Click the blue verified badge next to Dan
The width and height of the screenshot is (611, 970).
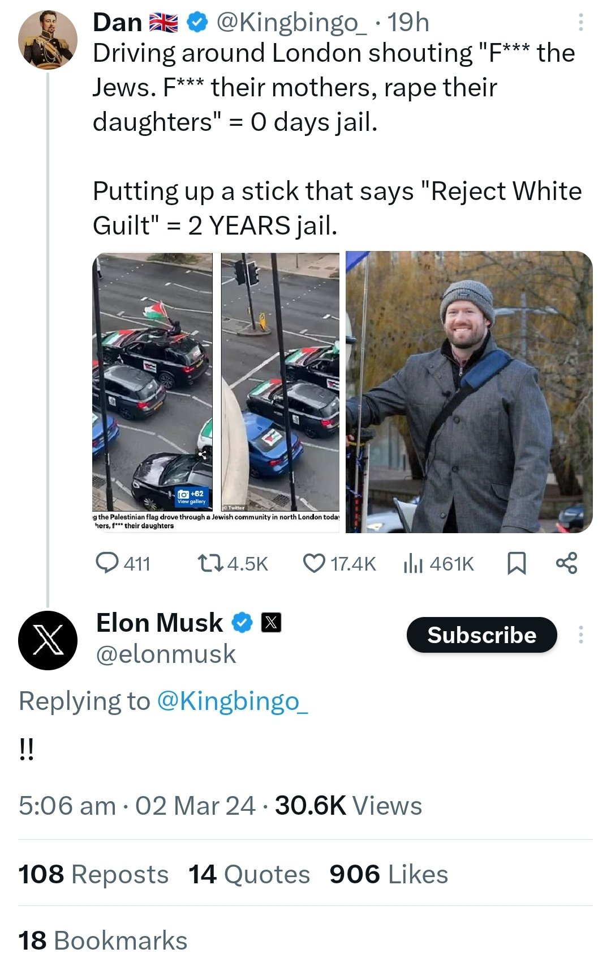[196, 22]
